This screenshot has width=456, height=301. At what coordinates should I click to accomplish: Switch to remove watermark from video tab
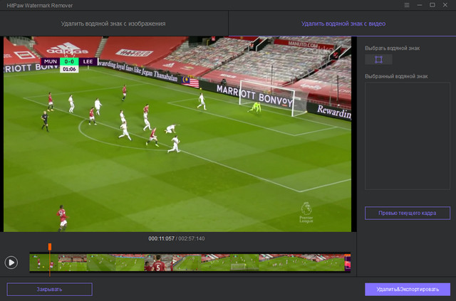click(343, 23)
